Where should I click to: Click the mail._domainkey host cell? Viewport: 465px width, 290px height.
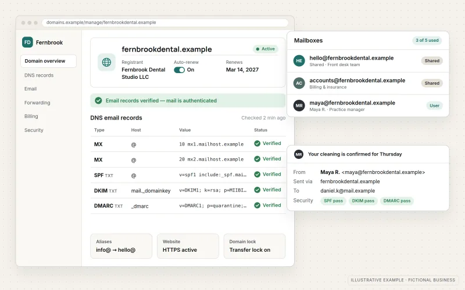(151, 191)
